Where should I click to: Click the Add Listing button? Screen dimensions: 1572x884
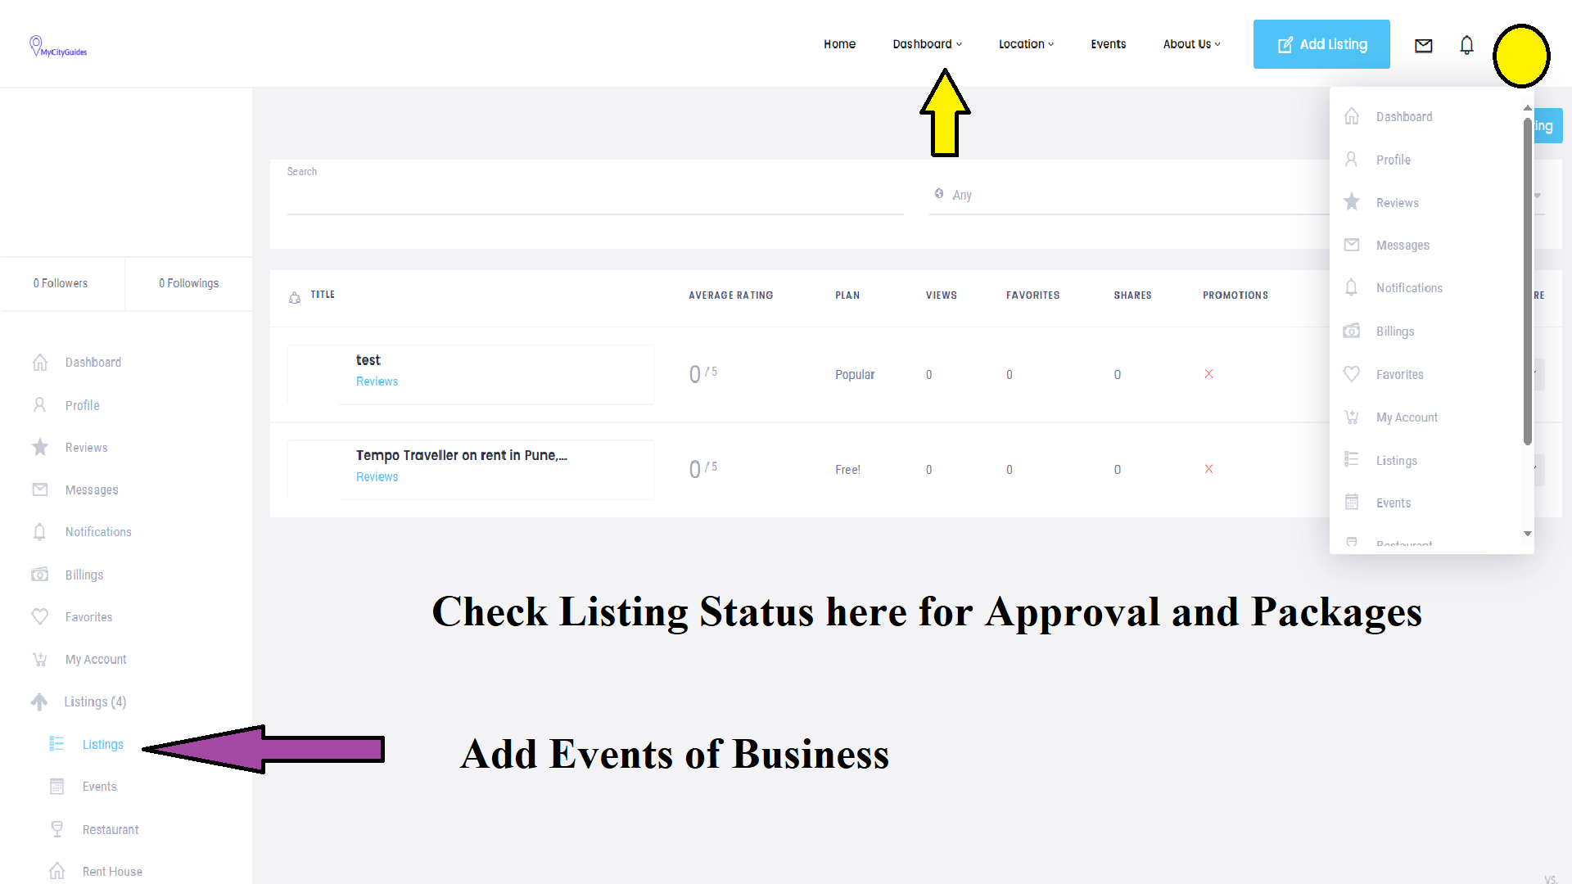pyautogui.click(x=1321, y=44)
